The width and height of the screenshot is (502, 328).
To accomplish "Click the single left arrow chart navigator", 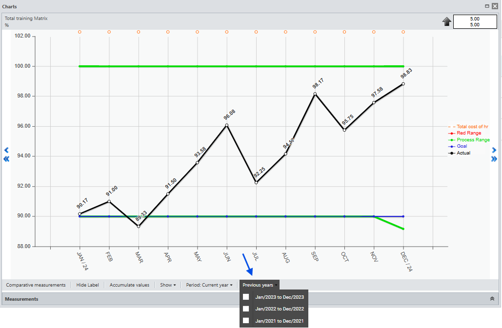I will pos(6,150).
